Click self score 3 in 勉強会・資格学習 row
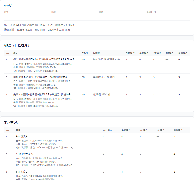Screen dimensions: 194x180 pos(126,77)
